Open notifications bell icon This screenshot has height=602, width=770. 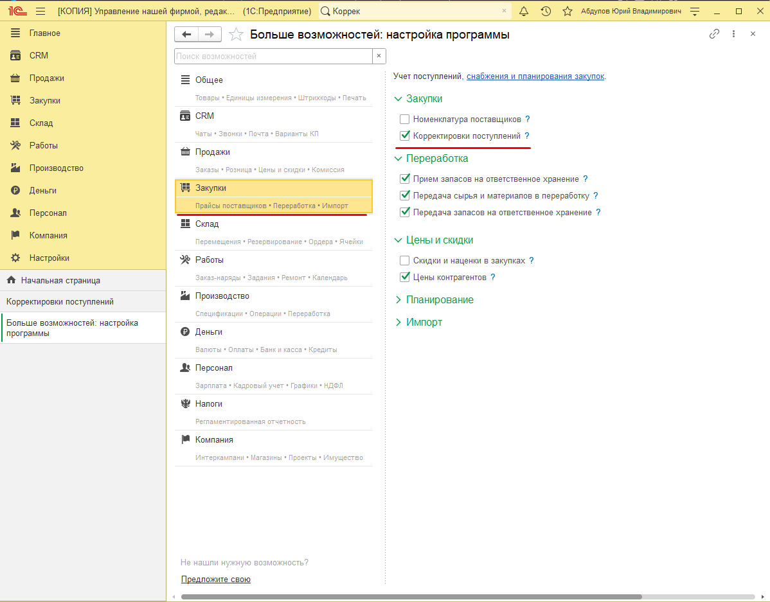click(523, 11)
